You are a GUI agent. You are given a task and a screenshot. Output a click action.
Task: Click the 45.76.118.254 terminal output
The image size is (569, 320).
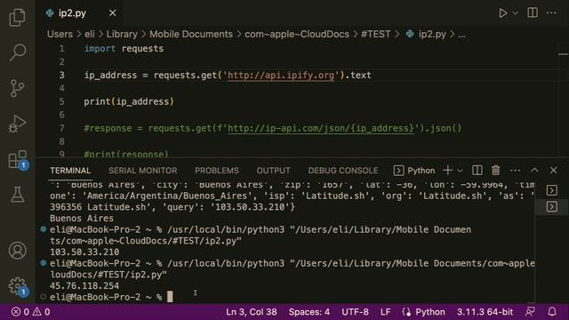click(x=84, y=286)
